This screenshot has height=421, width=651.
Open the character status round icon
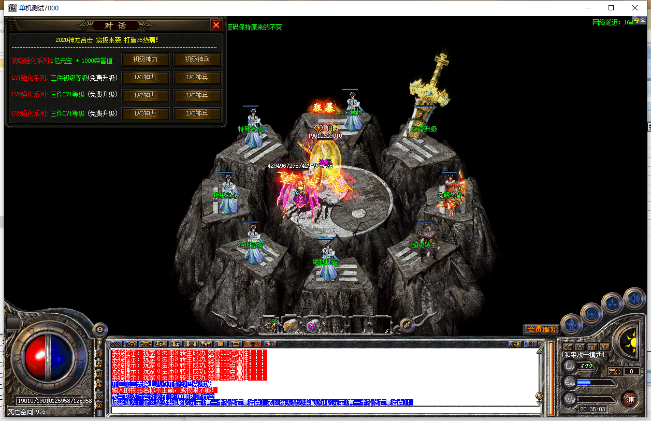571,325
